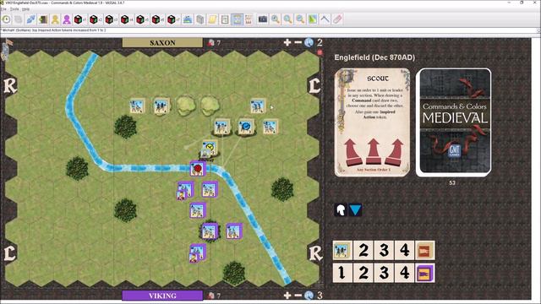The width and height of the screenshot is (541, 304).
Task: Click number 3 on the Viking victory track
Action: (x=384, y=273)
